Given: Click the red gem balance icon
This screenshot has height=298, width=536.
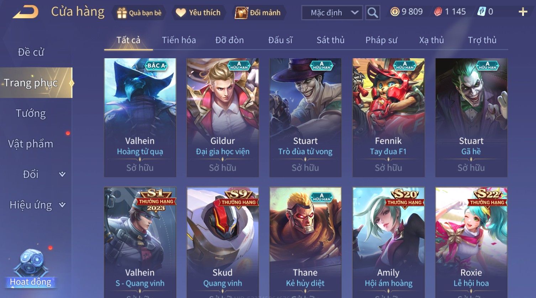Looking at the screenshot, I should [438, 12].
